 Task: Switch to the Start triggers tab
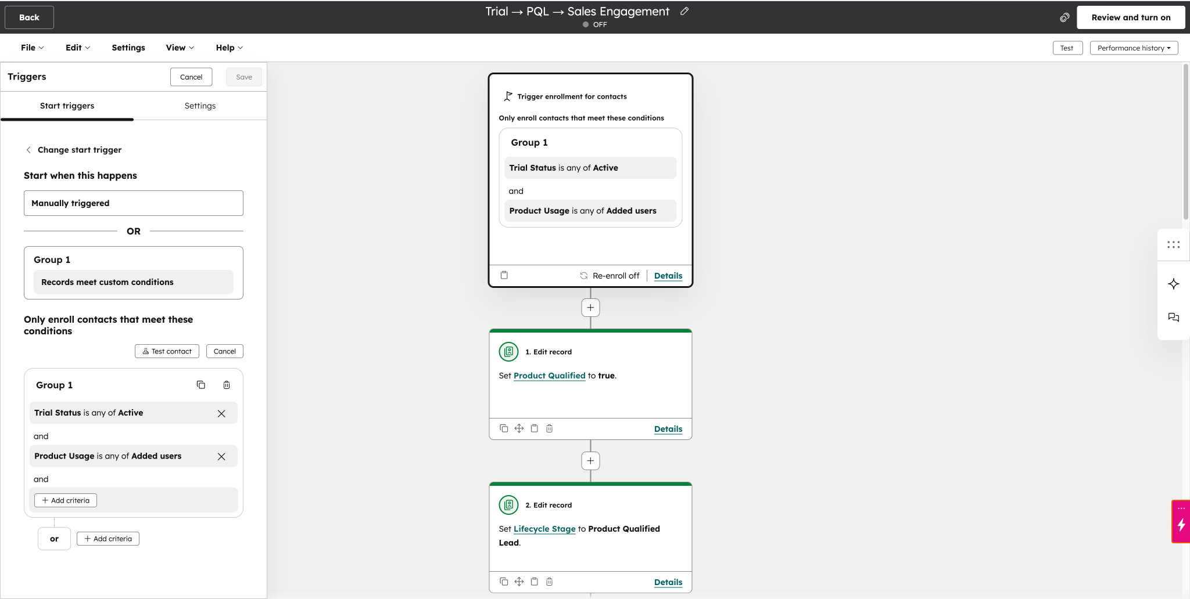[67, 106]
